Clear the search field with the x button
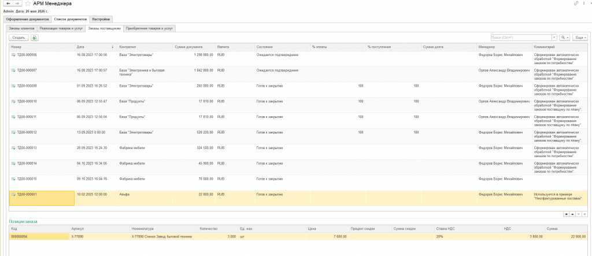Image resolution: width=592 pixels, height=256 pixels. tap(554, 38)
